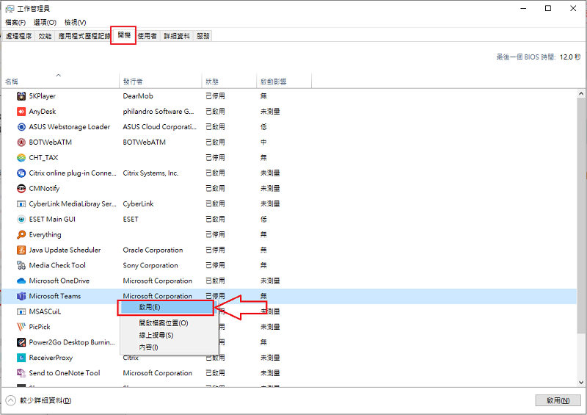Open the 選項(O) menu
The width and height of the screenshot is (587, 415).
click(x=45, y=23)
